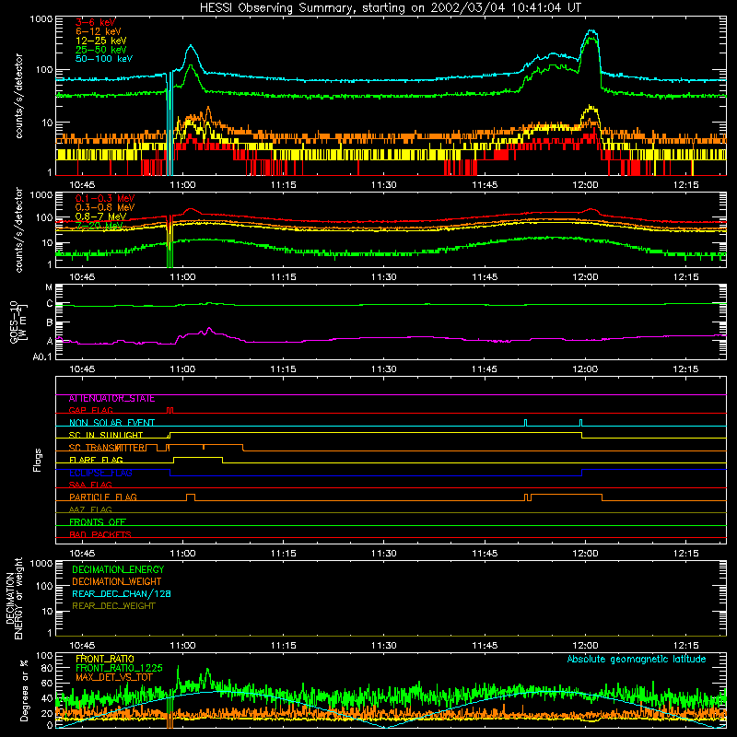
Task: Click the GAP_FLAG label
Action: (x=90, y=410)
